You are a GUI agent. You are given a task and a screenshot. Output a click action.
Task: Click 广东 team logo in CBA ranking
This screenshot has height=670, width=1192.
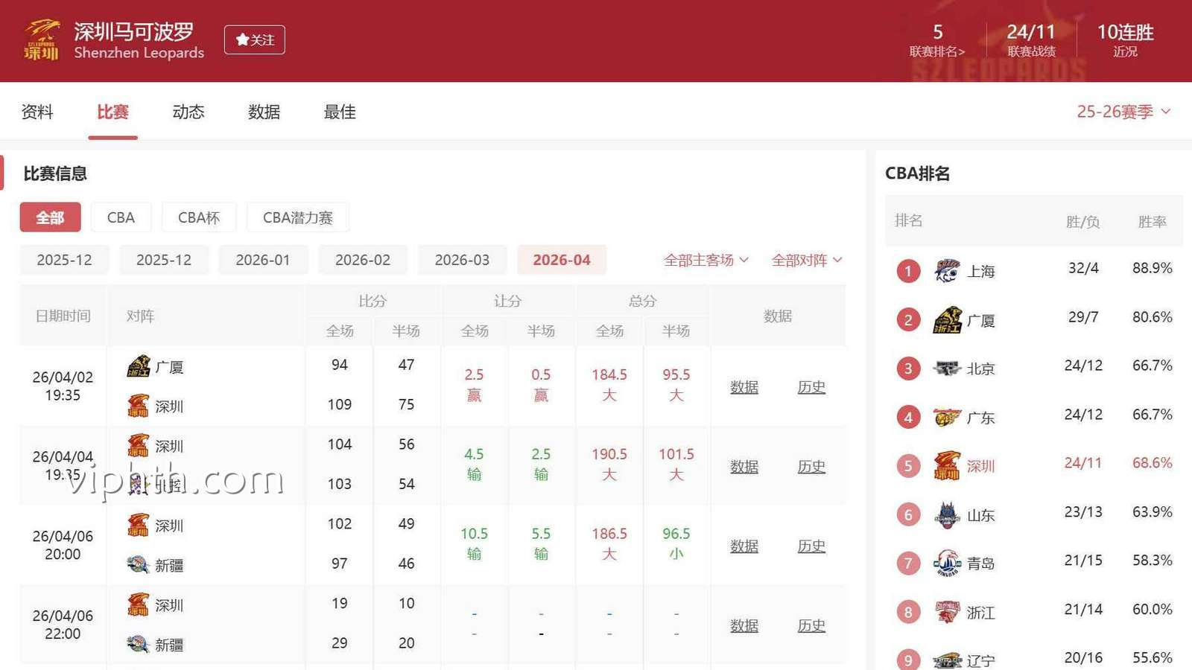(x=947, y=418)
